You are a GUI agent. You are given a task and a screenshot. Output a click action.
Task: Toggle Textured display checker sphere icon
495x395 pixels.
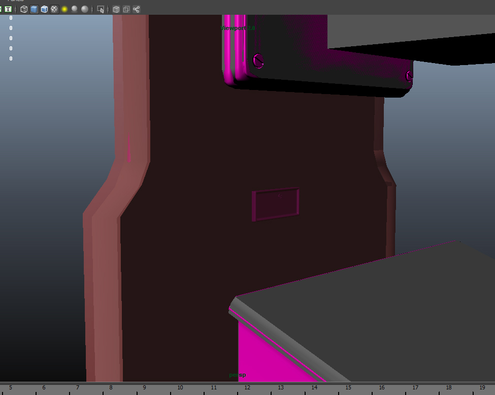54,9
